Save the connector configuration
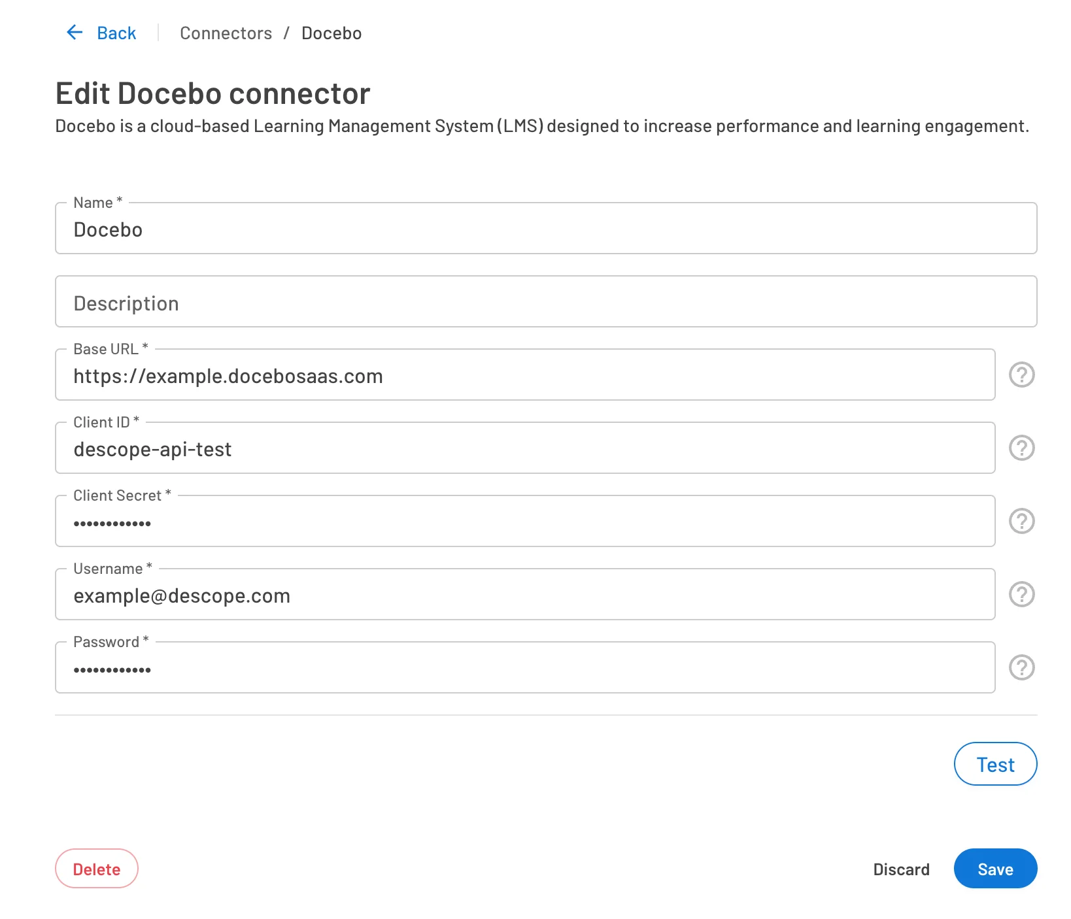The height and width of the screenshot is (919, 1071). tap(995, 869)
